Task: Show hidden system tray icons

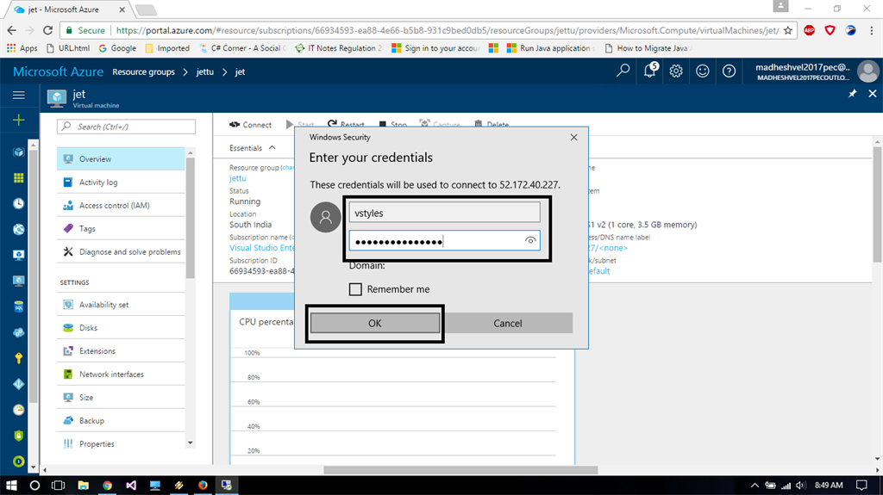Action: click(755, 485)
